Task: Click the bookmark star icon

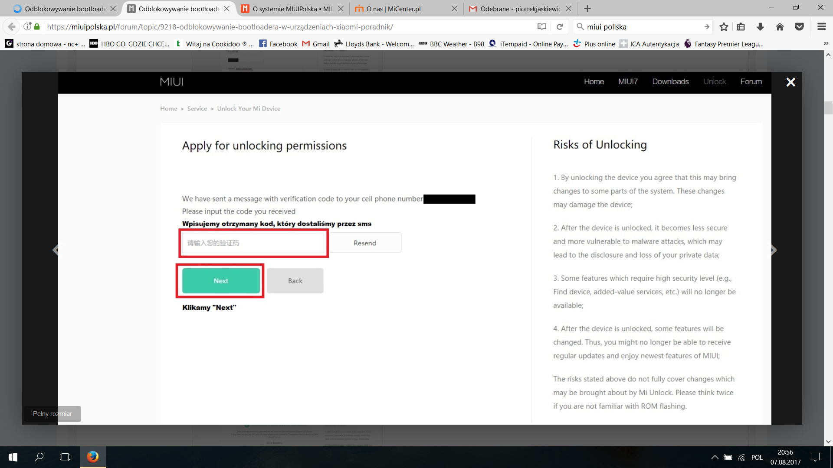Action: 724,27
